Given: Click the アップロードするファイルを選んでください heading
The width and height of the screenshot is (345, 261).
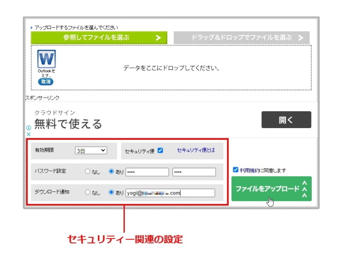Looking at the screenshot, I should [76, 28].
